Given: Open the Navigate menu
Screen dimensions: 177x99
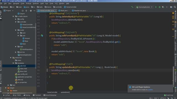Looking at the screenshot, I should [x=16, y=4].
